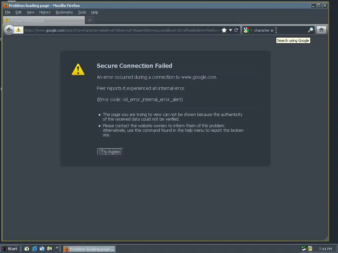Go to the home page icon

pos(321,30)
